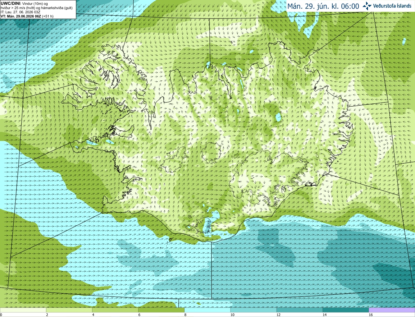Screen dimensions: 415x317
Task: Click the Hofsjökull glacier outline in central Iceland
Action: (211, 153)
